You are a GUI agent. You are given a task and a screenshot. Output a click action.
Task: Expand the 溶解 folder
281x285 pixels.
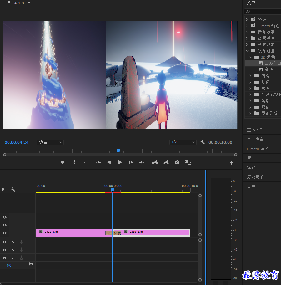click(250, 101)
